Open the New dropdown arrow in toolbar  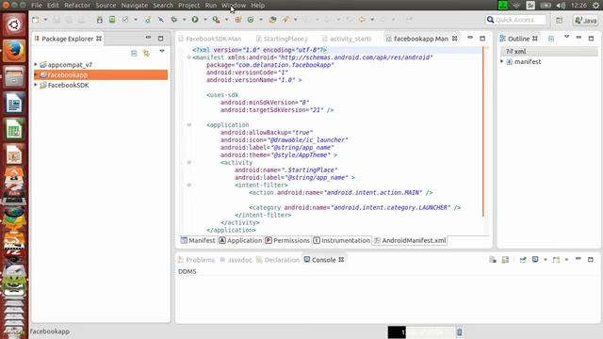point(45,20)
